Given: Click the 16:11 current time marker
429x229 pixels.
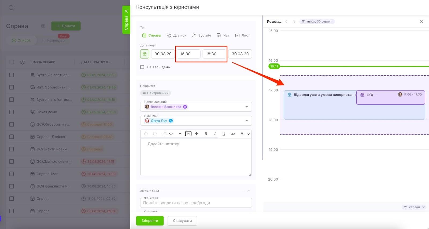Looking at the screenshot, I should pyautogui.click(x=274, y=66).
